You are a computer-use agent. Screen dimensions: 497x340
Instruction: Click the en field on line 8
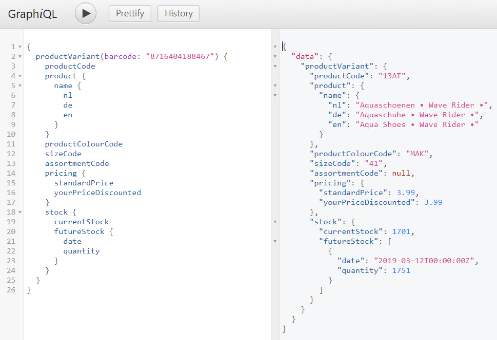68,115
